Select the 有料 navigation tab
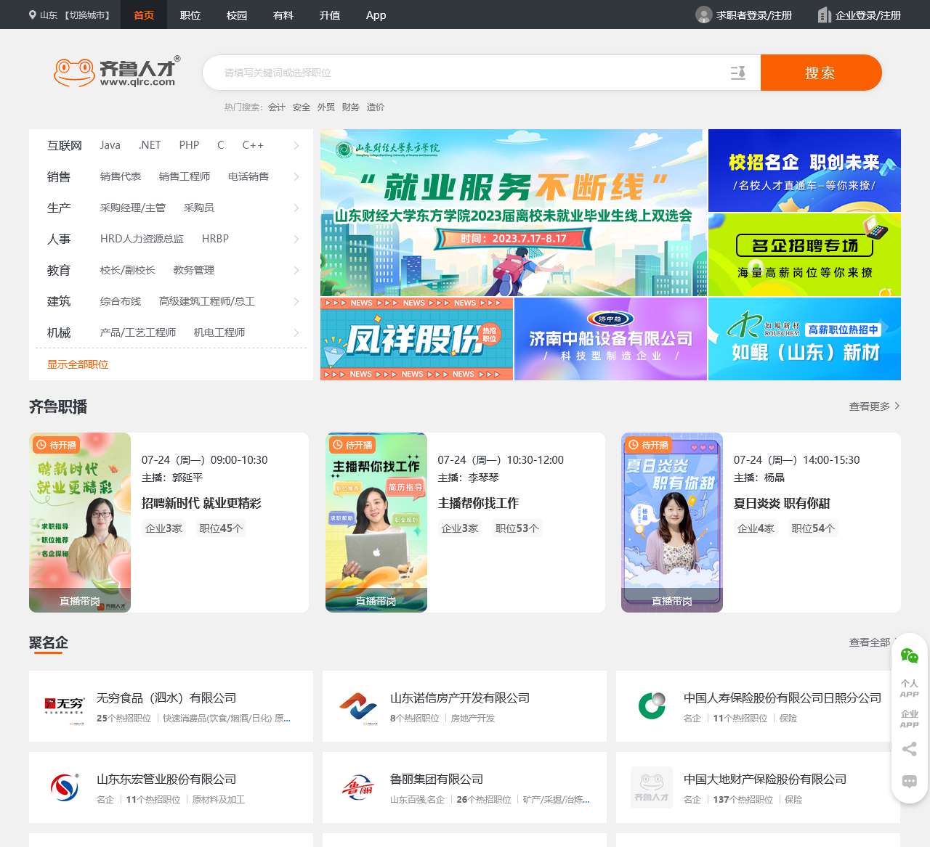The width and height of the screenshot is (930, 847). click(283, 15)
